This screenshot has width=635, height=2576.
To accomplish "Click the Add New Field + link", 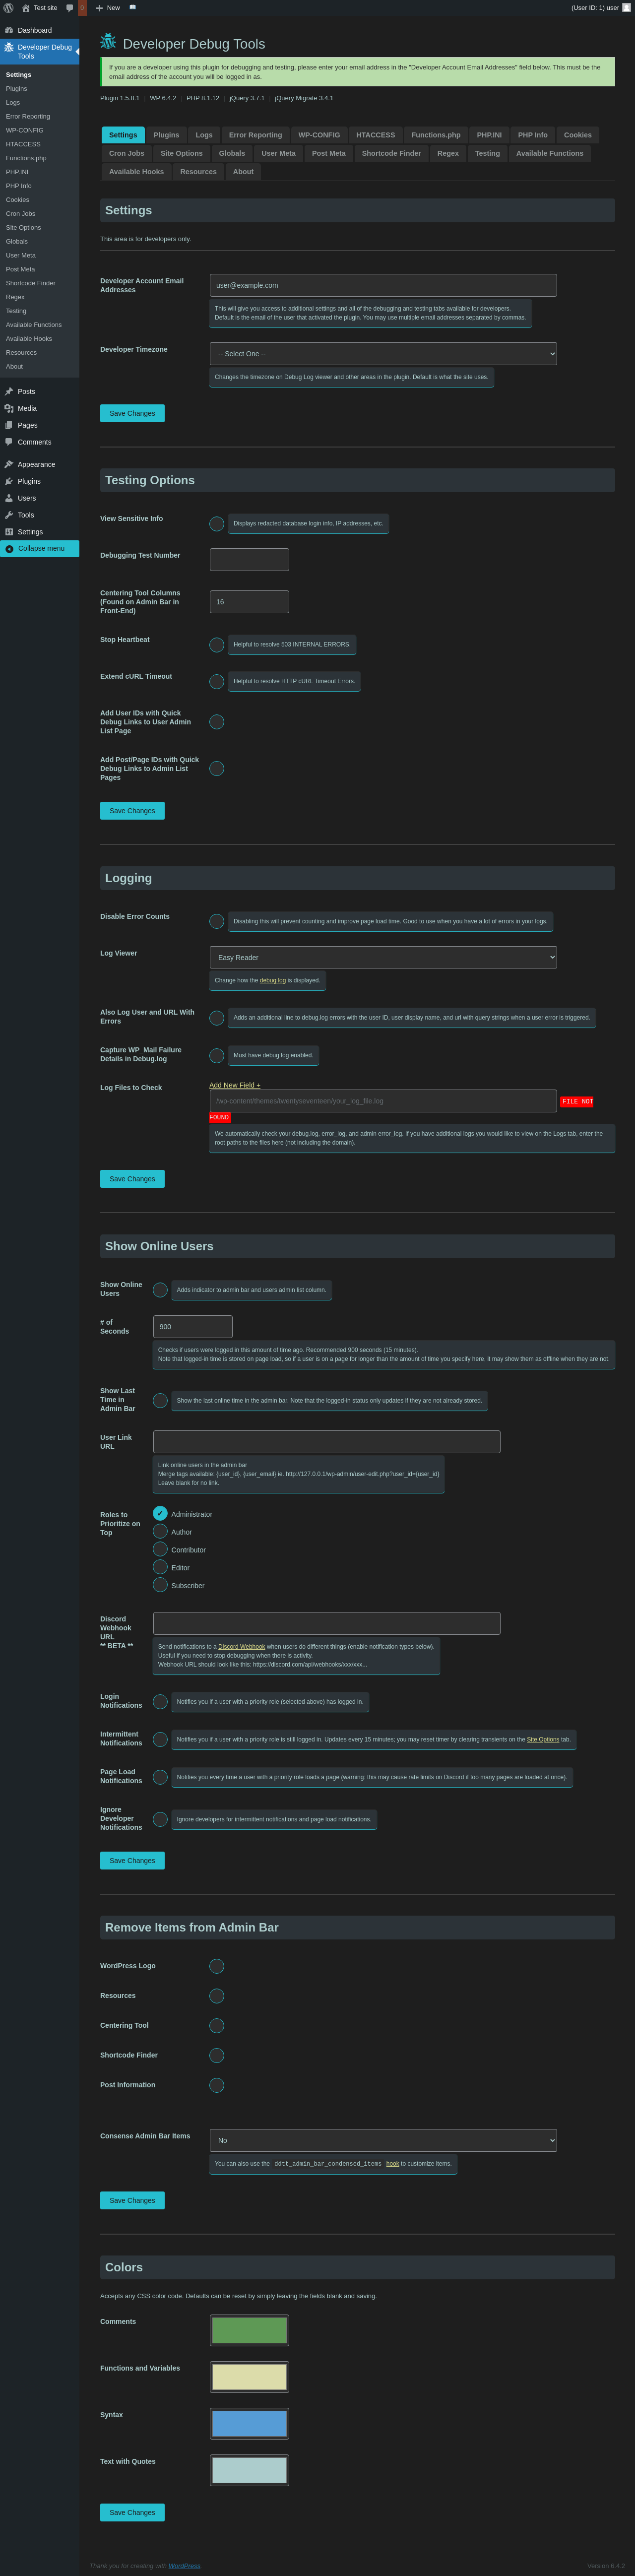I will [234, 1085].
